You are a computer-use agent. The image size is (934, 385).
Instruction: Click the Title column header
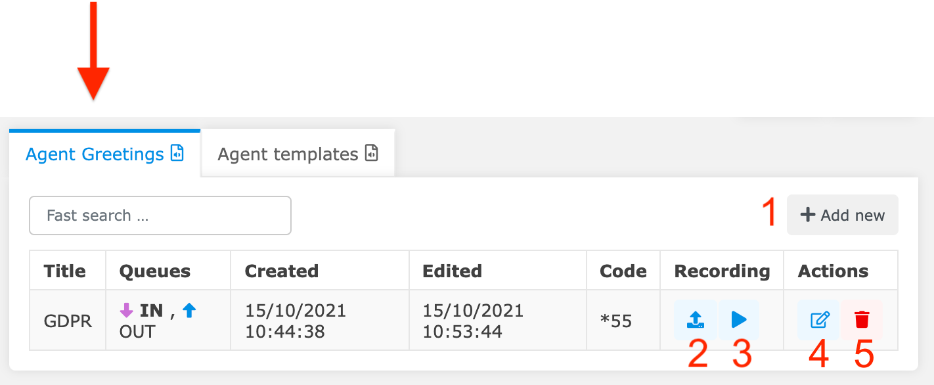[64, 271]
